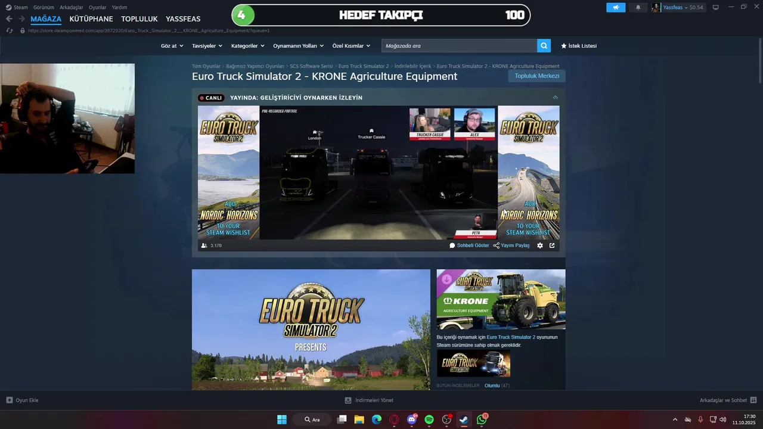Open the Yardım menu
The height and width of the screenshot is (429, 763).
pyautogui.click(x=119, y=7)
